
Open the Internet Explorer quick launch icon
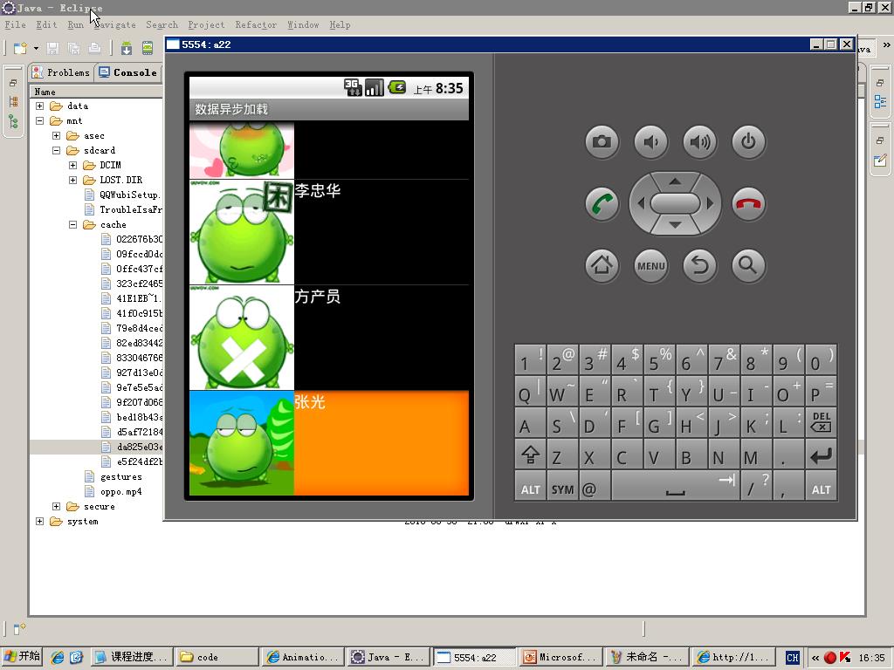pos(57,657)
